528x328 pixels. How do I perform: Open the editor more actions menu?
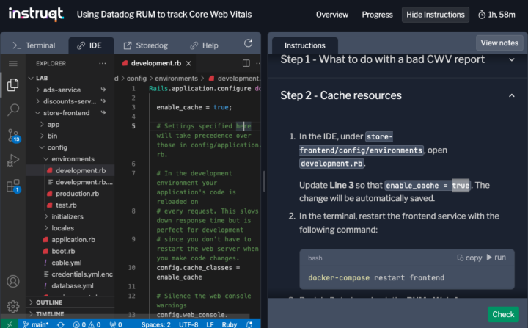coord(258,63)
